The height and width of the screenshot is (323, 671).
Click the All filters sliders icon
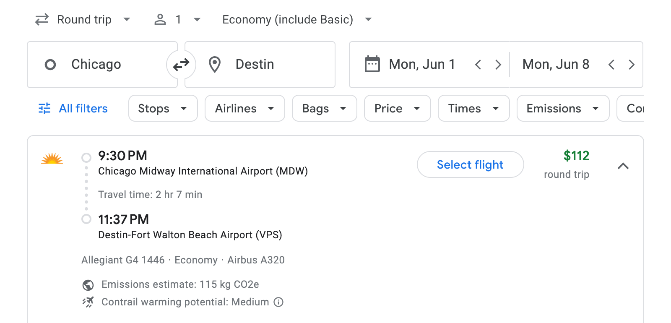point(44,108)
